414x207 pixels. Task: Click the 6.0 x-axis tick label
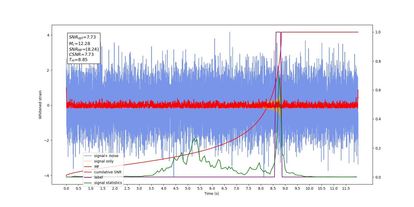[212, 188]
